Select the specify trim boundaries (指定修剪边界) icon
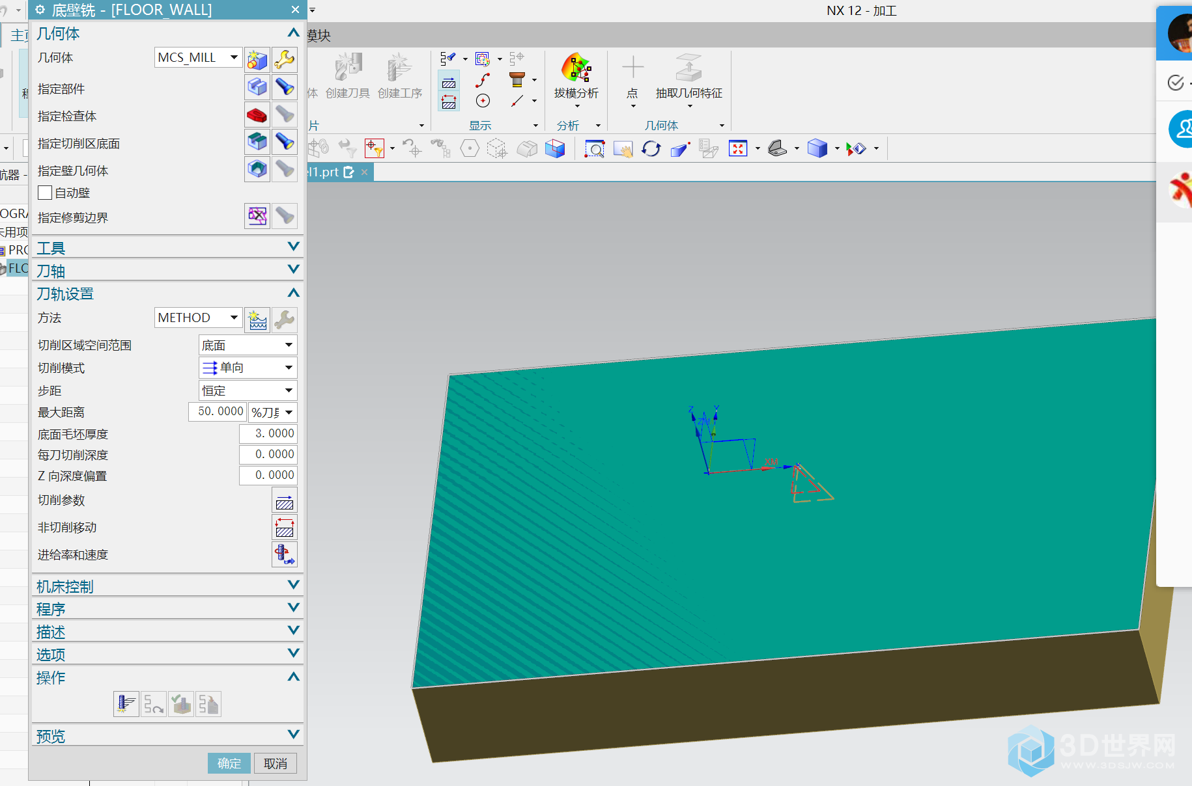The image size is (1192, 786). click(x=257, y=215)
